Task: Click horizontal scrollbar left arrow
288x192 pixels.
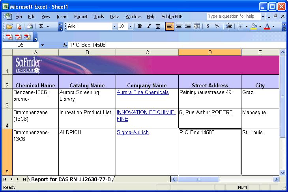Action: (x=174, y=179)
